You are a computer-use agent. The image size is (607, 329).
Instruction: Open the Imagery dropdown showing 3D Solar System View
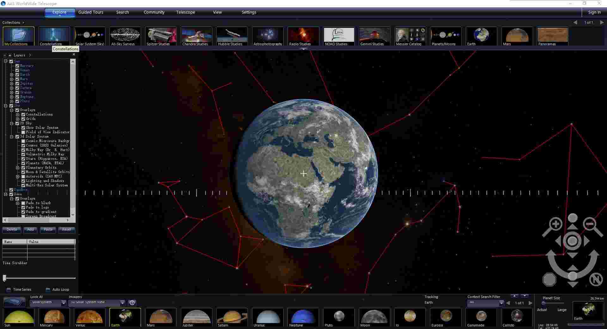coord(95,302)
